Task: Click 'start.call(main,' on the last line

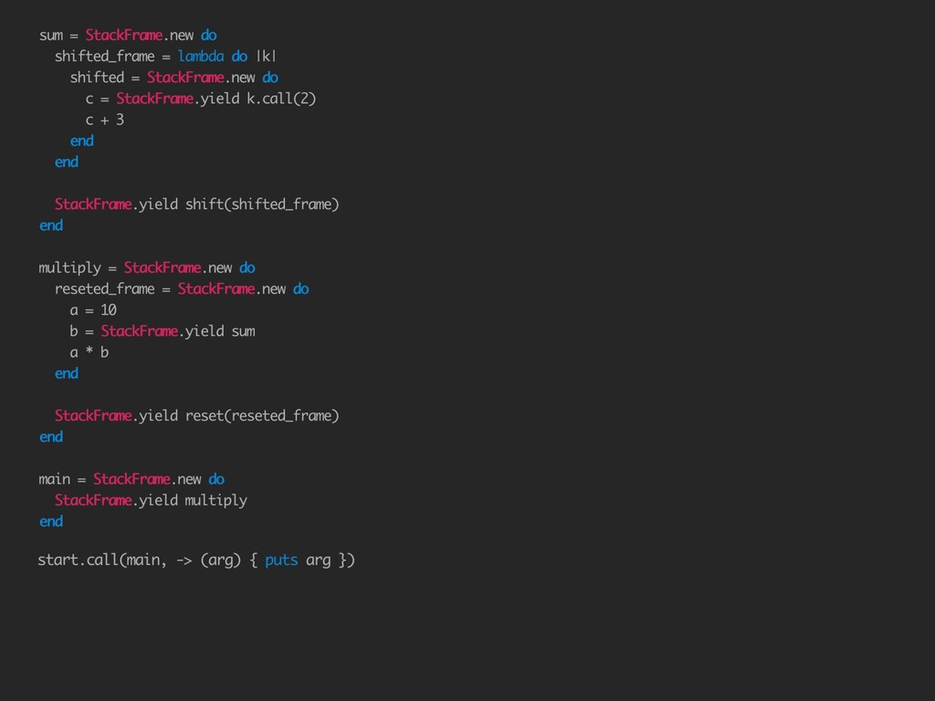Action: click(102, 560)
